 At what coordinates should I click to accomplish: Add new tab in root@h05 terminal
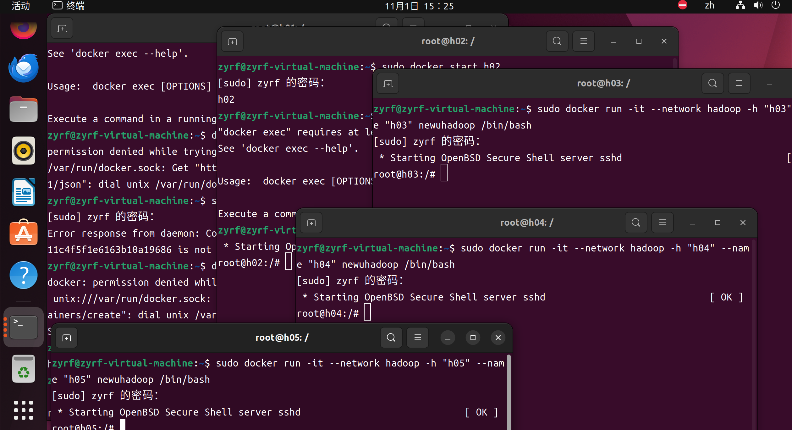67,338
